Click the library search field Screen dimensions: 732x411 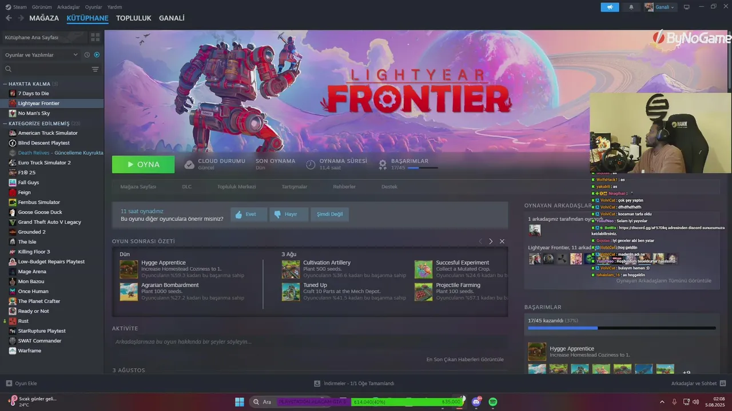click(x=47, y=69)
